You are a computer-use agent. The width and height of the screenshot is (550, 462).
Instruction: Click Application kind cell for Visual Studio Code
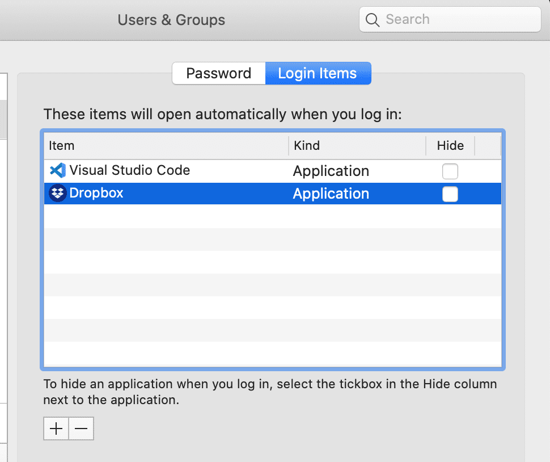pyautogui.click(x=331, y=171)
